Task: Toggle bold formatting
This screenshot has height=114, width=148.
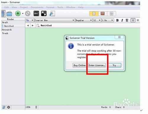Action: pyautogui.click(x=117, y=20)
